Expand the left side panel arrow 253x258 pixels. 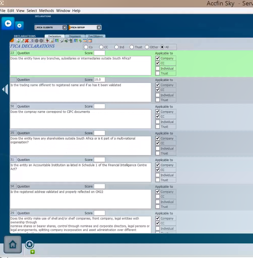point(5,90)
